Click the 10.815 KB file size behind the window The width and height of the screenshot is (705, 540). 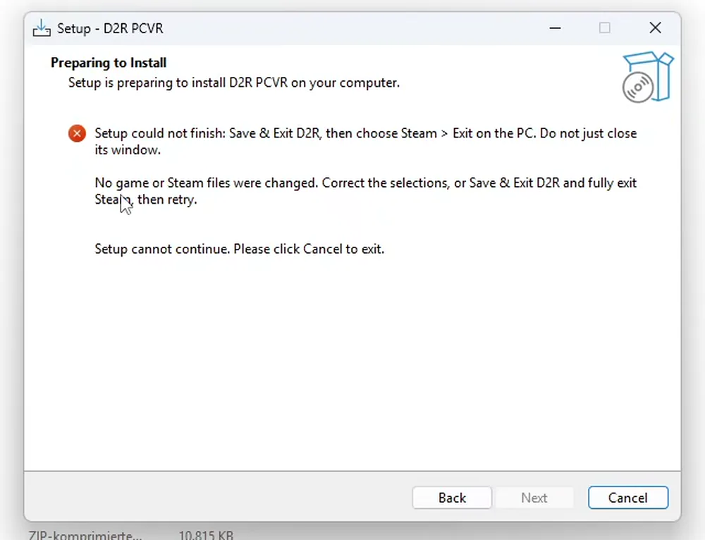pyautogui.click(x=207, y=534)
